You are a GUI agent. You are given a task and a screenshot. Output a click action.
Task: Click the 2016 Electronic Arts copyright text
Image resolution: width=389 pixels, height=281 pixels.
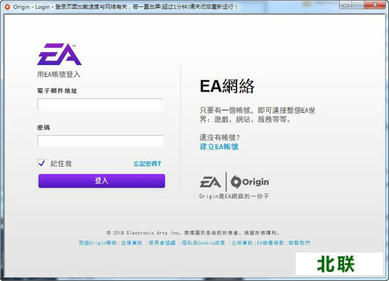pyautogui.click(x=193, y=233)
